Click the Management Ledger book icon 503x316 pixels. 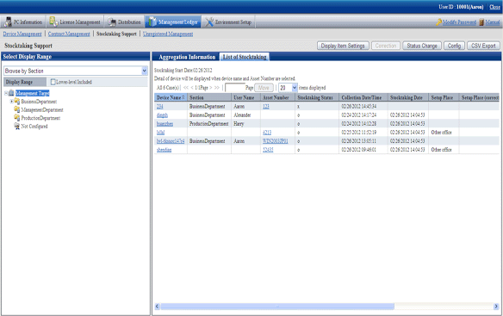click(x=152, y=22)
